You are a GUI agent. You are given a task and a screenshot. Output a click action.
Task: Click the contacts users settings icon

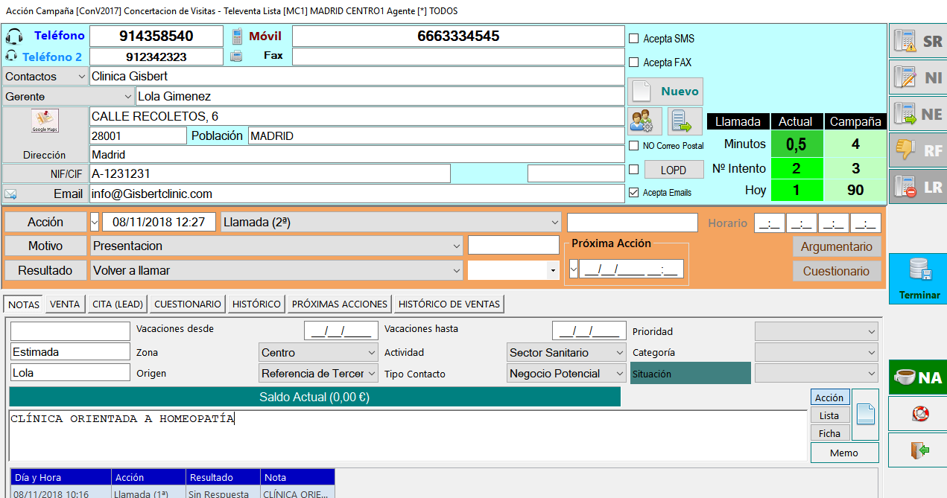coord(644,121)
